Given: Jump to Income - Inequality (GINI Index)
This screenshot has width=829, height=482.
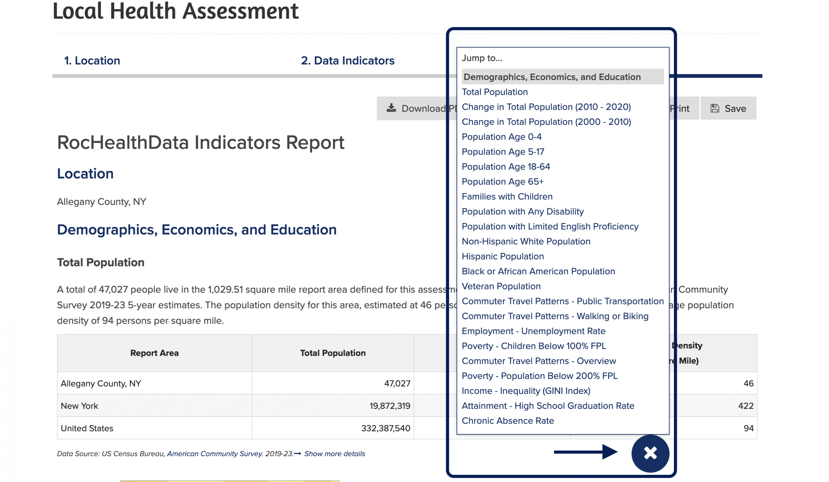Looking at the screenshot, I should (526, 391).
